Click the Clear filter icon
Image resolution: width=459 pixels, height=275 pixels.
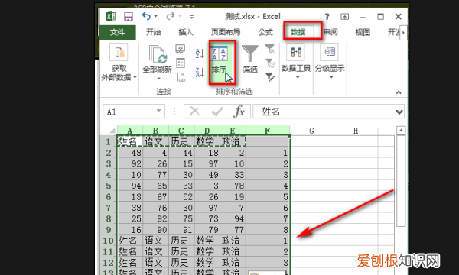click(x=269, y=49)
